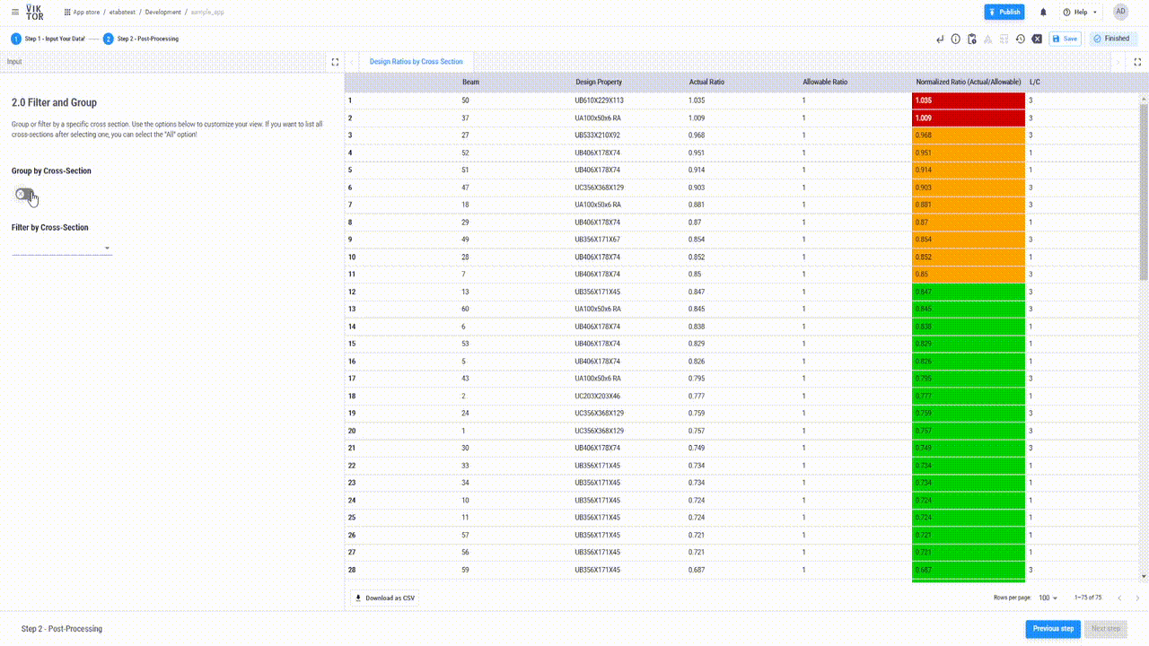Open the Help dropdown menu
The width and height of the screenshot is (1149, 646).
1079,12
